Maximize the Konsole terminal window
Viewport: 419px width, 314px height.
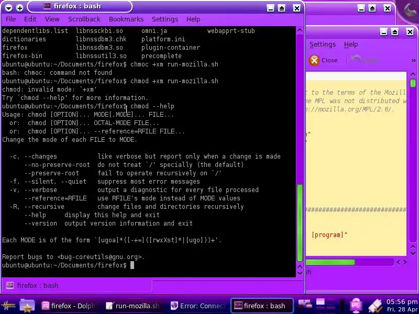click(282, 8)
